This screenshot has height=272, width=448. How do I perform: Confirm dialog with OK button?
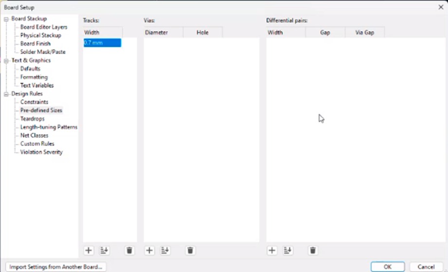point(388,267)
